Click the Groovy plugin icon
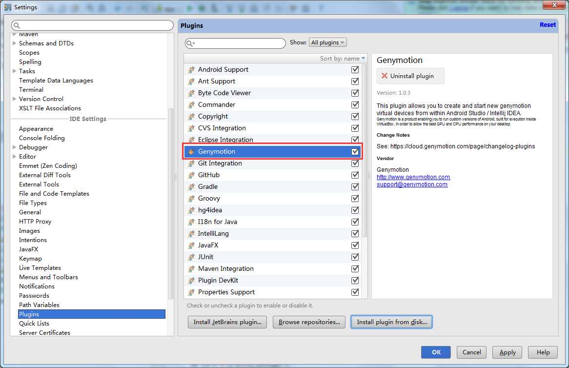569x368 pixels. [x=191, y=199]
